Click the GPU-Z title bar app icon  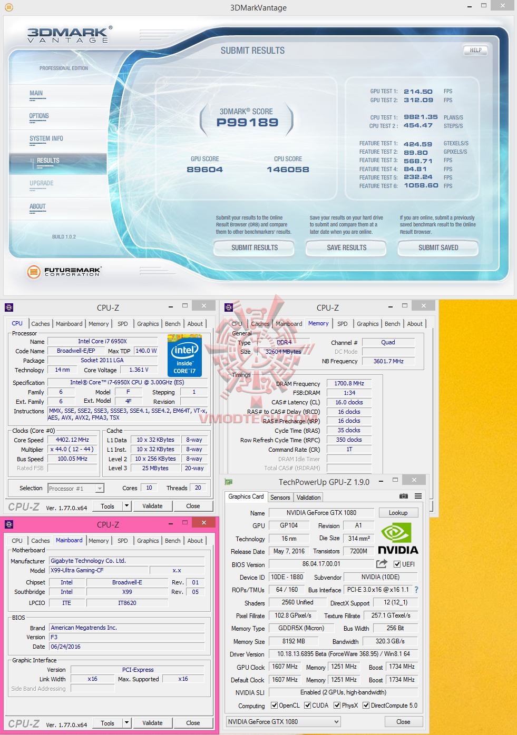(x=228, y=482)
